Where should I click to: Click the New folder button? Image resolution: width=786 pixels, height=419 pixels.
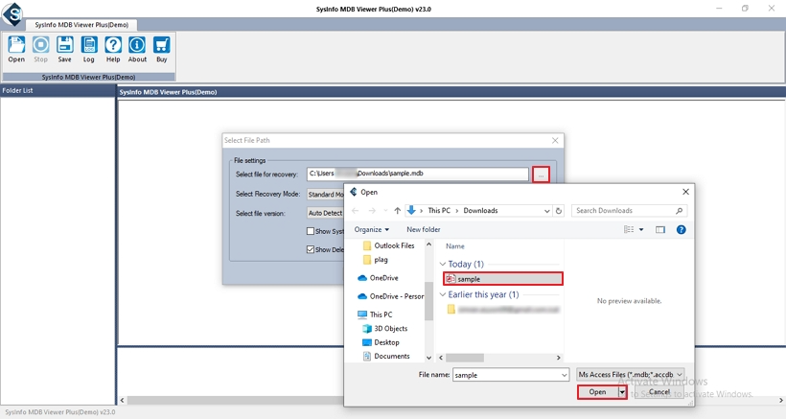(423, 230)
